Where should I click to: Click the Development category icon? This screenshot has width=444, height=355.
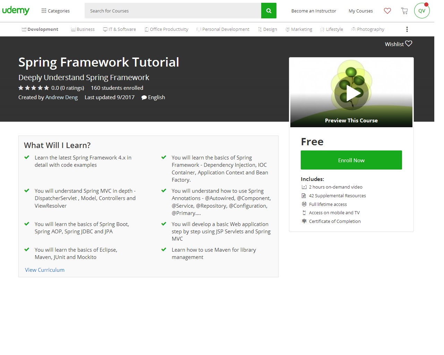[x=24, y=29]
